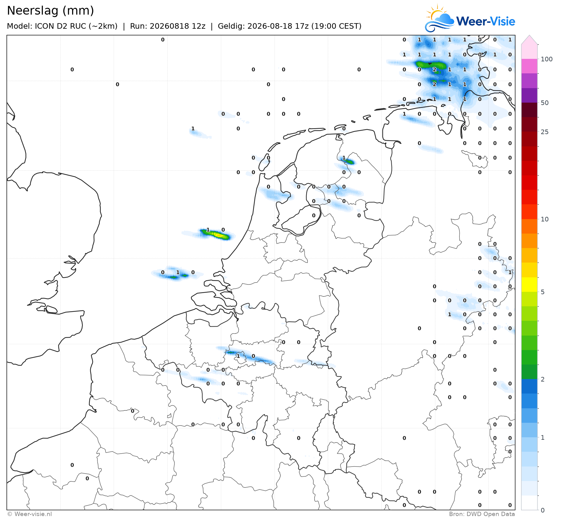Pick the dark red 25 mm legend swatch
This screenshot has width=562, height=518.
(529, 124)
